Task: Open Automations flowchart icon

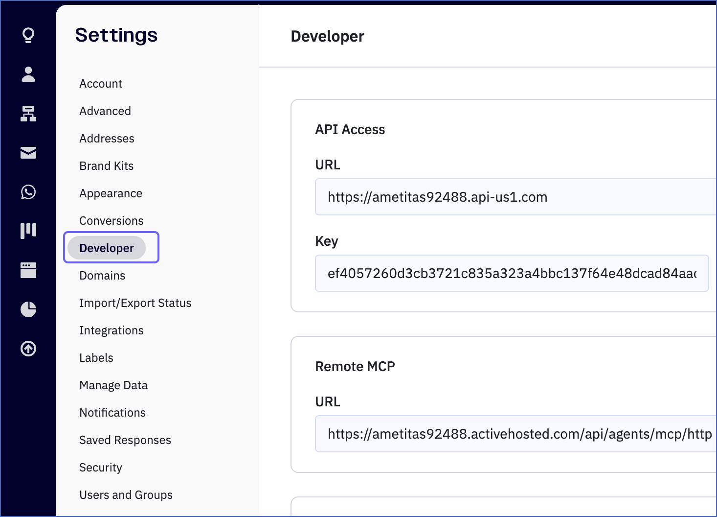Action: pos(28,114)
